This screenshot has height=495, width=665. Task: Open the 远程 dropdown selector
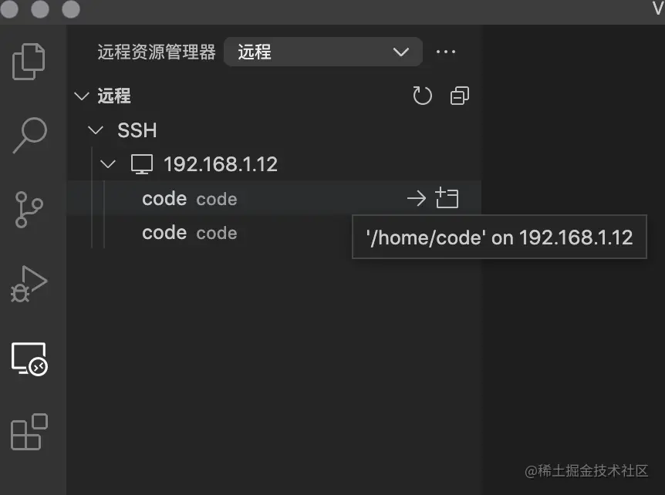322,52
